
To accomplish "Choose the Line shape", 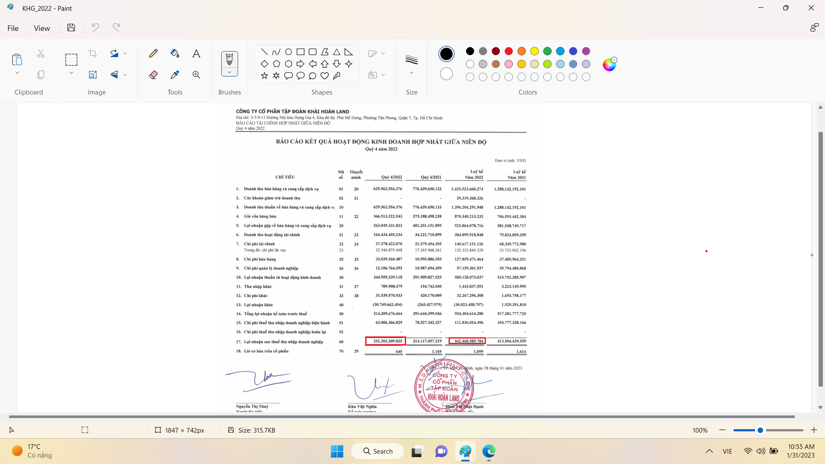I will [265, 52].
